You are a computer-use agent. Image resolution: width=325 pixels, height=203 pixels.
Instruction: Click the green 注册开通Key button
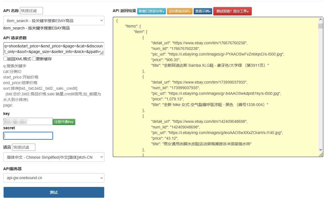coord(64,122)
